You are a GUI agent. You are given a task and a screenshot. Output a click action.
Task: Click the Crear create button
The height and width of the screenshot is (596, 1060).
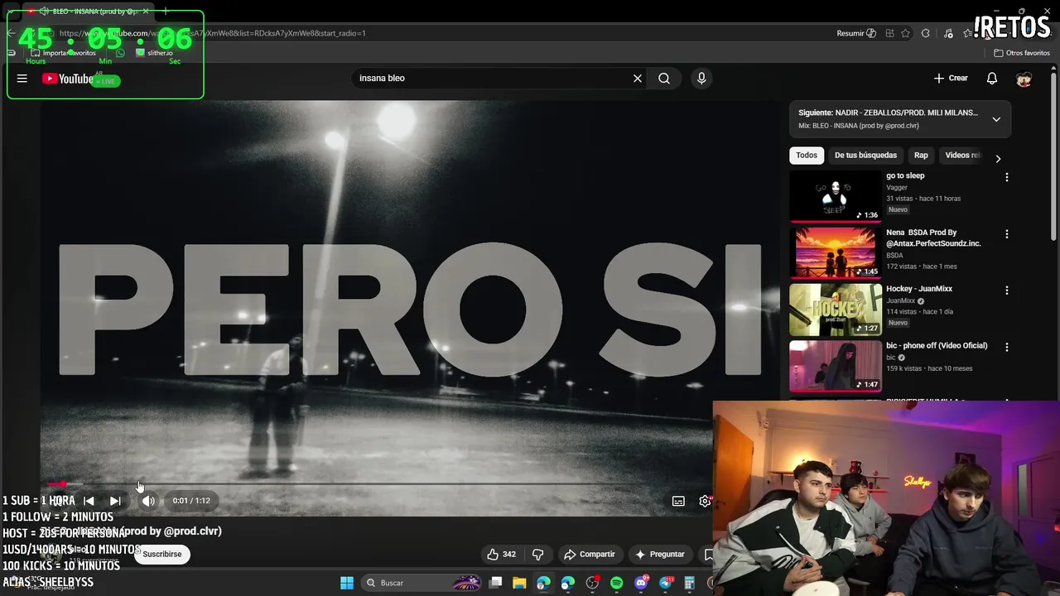[951, 78]
